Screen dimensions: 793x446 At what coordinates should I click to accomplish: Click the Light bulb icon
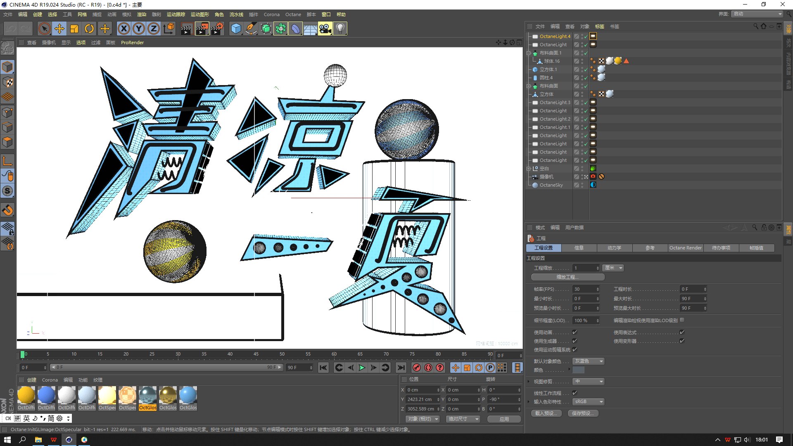pyautogui.click(x=340, y=29)
